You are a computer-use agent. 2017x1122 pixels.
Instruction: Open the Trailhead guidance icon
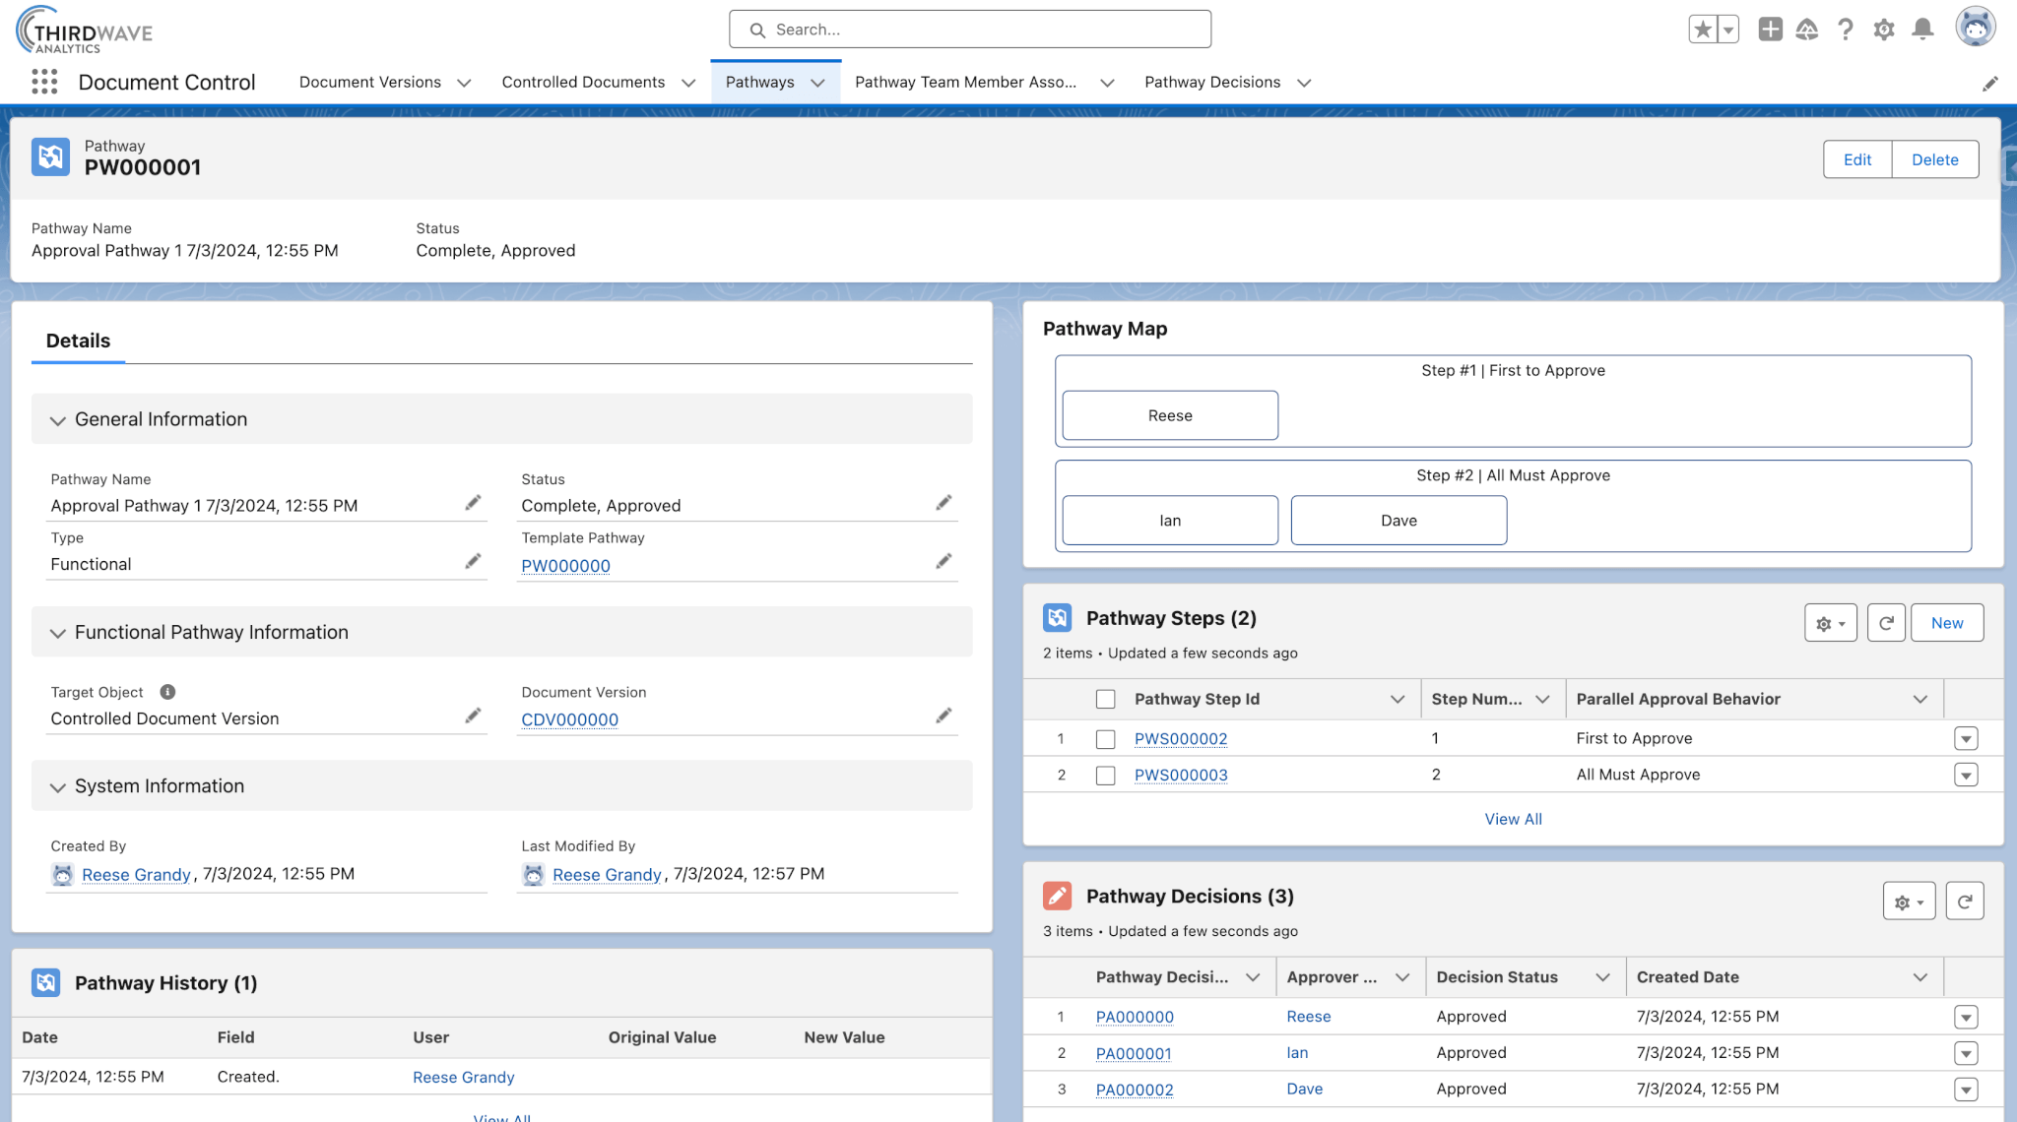(1807, 30)
